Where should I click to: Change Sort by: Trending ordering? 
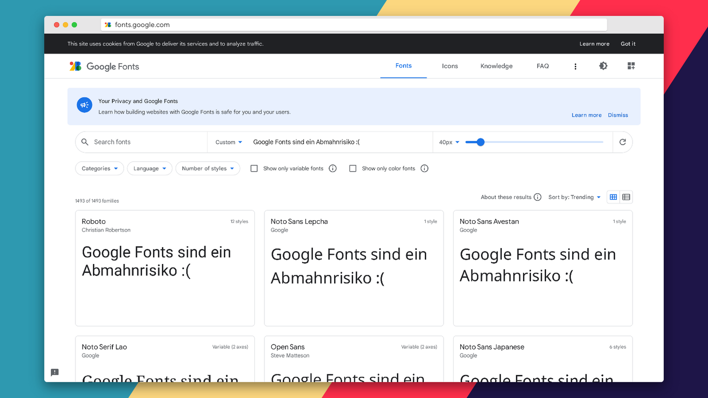574,197
